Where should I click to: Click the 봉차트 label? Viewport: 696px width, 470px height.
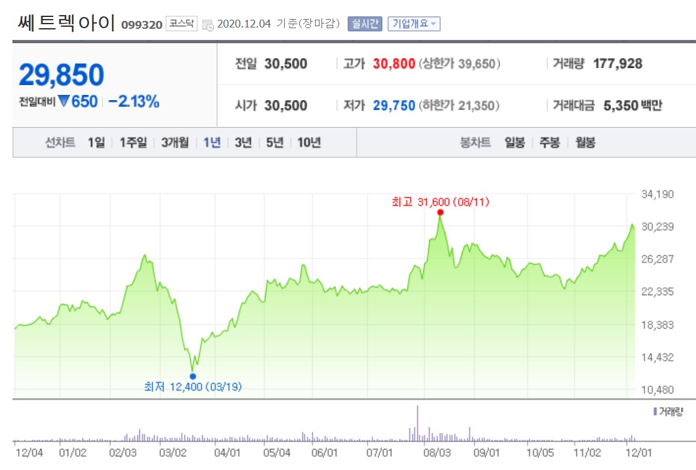[x=475, y=143]
